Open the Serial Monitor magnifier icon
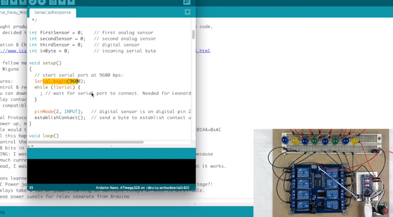This screenshot has height=217, width=393. [x=187, y=2]
